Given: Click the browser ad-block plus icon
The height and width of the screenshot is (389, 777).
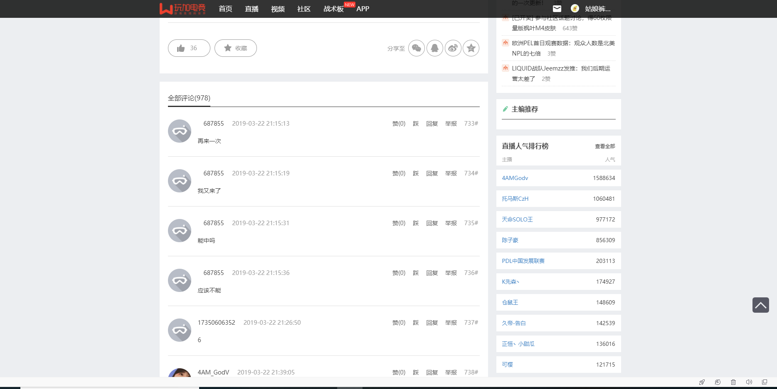Looking at the screenshot, I should click(x=718, y=382).
